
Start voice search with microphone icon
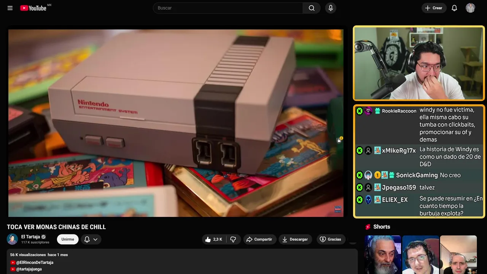pyautogui.click(x=331, y=8)
